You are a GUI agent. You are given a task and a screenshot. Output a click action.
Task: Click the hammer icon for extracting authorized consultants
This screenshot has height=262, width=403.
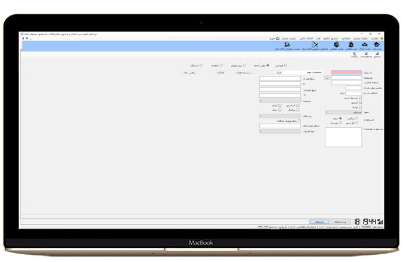click(x=315, y=44)
